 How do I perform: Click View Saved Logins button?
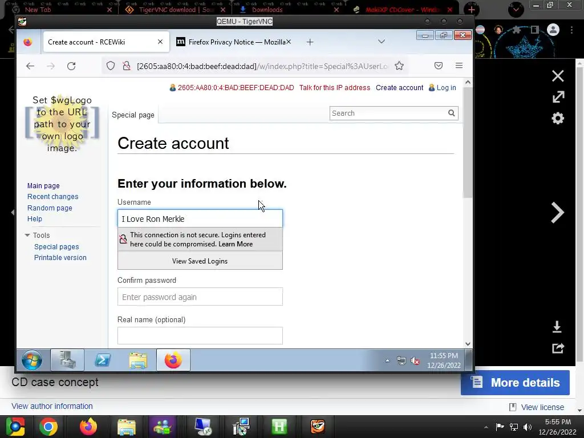tap(200, 261)
